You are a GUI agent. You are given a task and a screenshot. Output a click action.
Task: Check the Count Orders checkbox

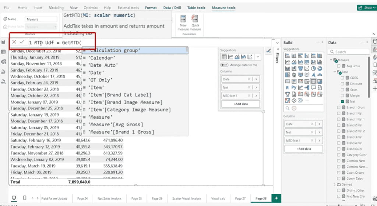[x=339, y=173]
